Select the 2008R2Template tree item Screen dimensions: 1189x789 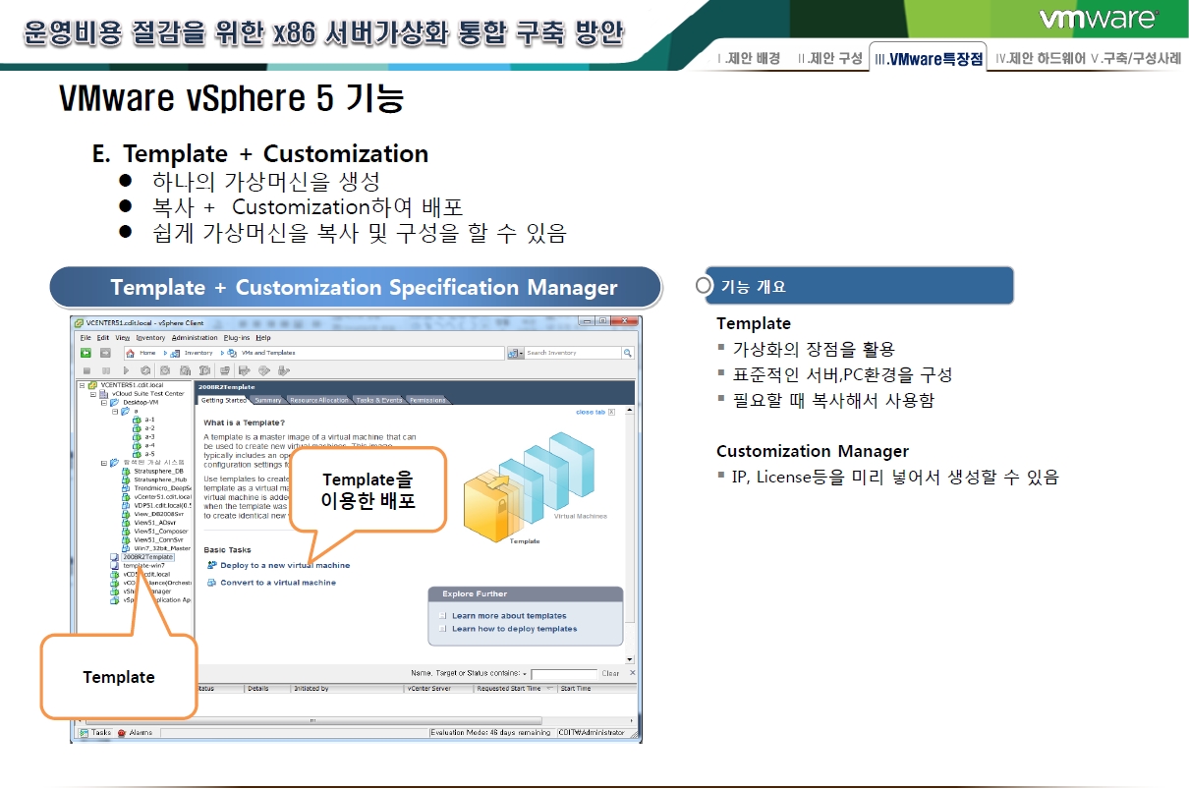(x=147, y=557)
